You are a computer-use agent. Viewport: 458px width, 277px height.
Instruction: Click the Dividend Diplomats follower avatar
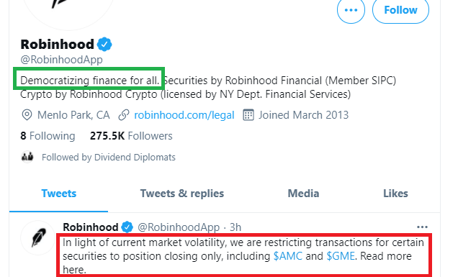click(x=27, y=157)
